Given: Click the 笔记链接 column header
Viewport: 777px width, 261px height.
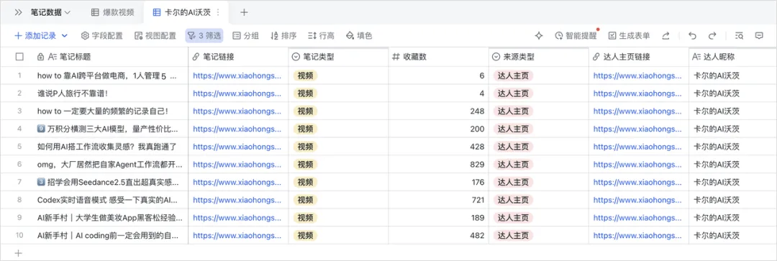Looking at the screenshot, I should [238, 57].
